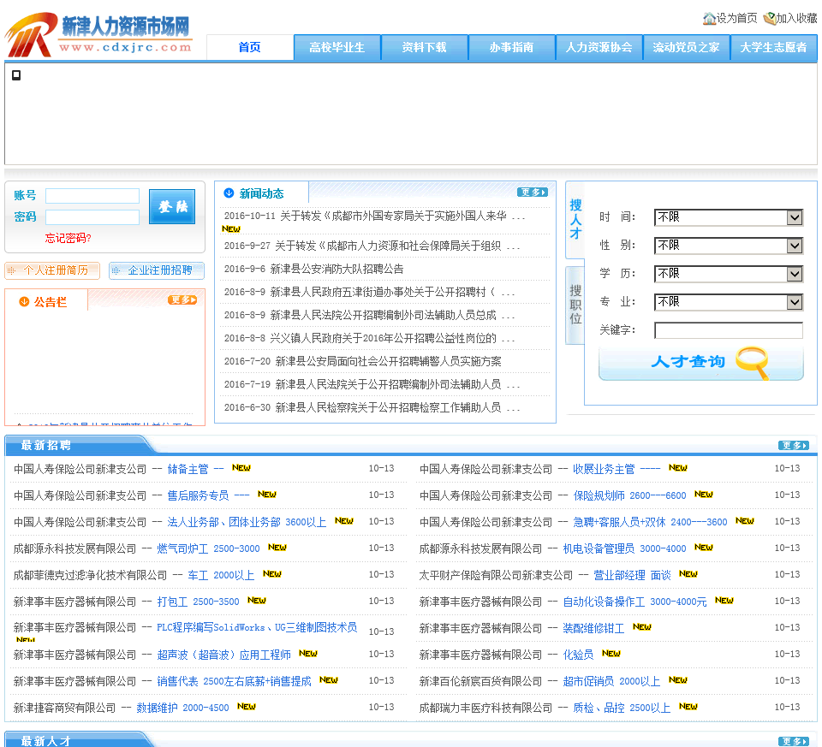Click the 更多 icon in 最新人才 header
This screenshot has height=747, width=822.
pos(793,741)
